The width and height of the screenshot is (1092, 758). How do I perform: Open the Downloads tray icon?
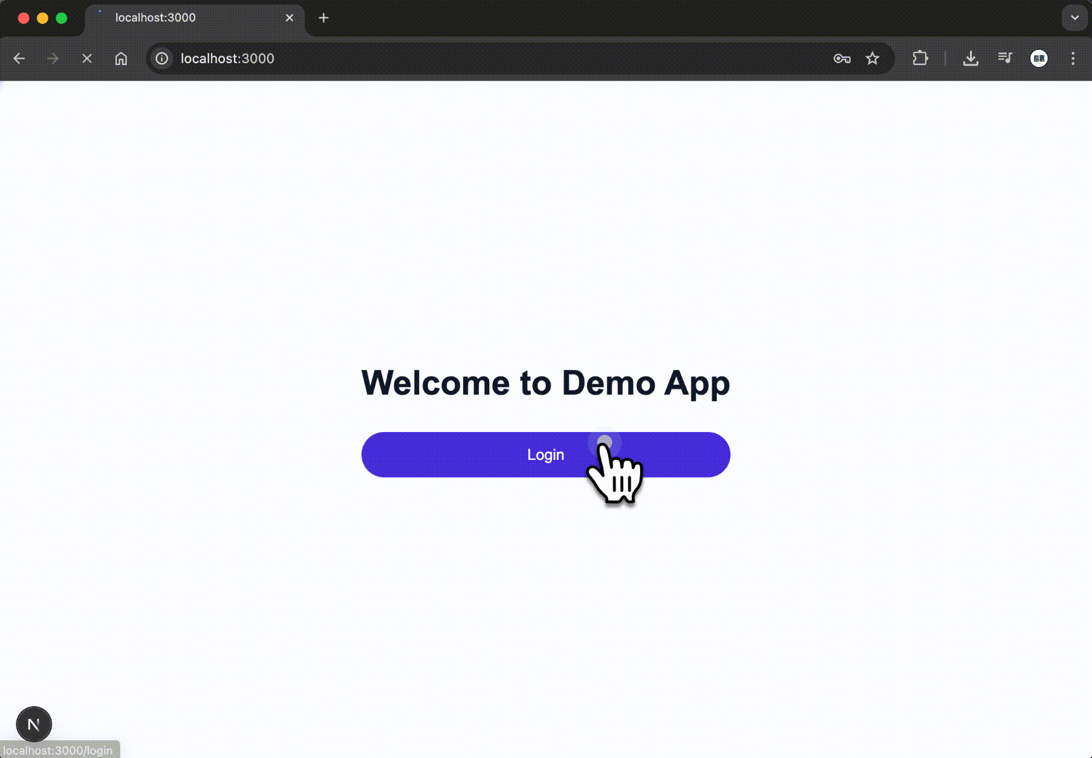pyautogui.click(x=971, y=58)
